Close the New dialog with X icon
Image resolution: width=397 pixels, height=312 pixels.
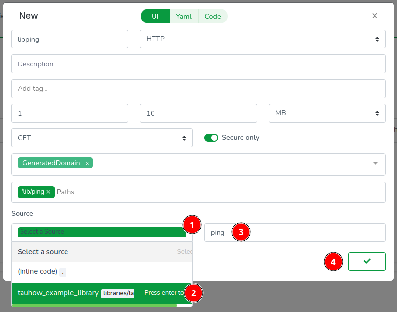pyautogui.click(x=375, y=16)
